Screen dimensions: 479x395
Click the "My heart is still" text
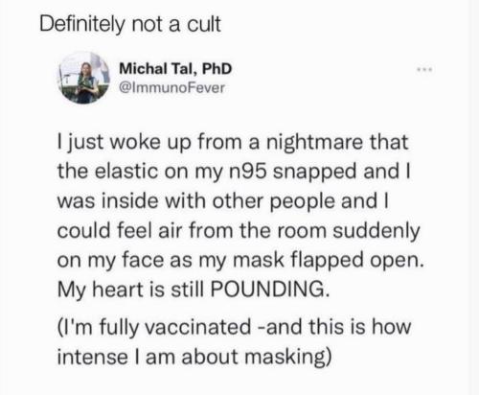tap(131, 290)
